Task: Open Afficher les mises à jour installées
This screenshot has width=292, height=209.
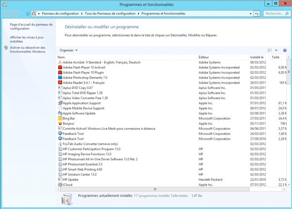Action: [x=27, y=39]
